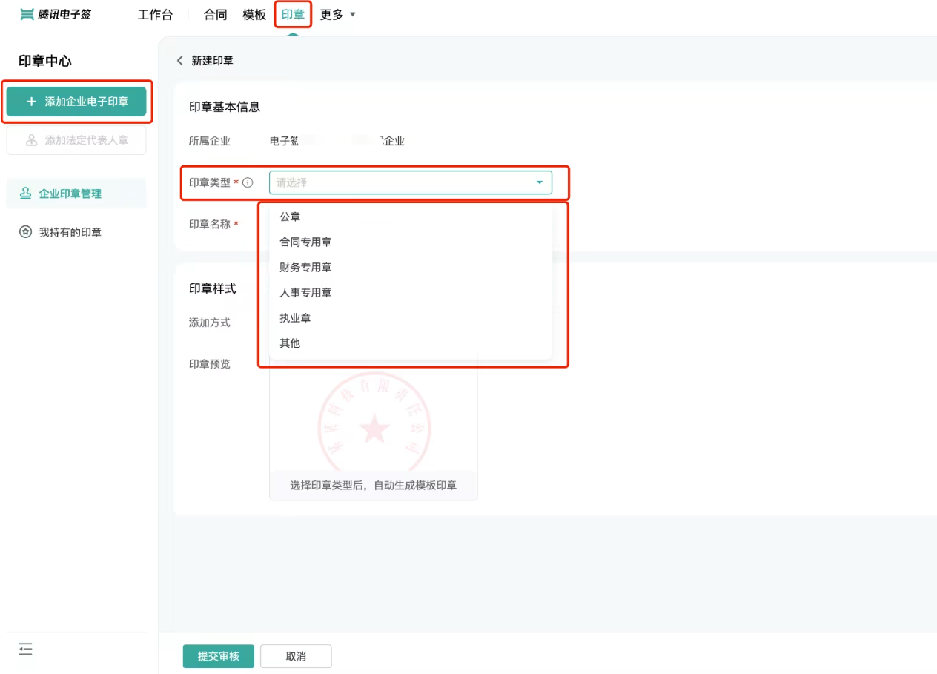Click the stamp icon for 企业印章管理
This screenshot has width=937, height=674.
[26, 194]
